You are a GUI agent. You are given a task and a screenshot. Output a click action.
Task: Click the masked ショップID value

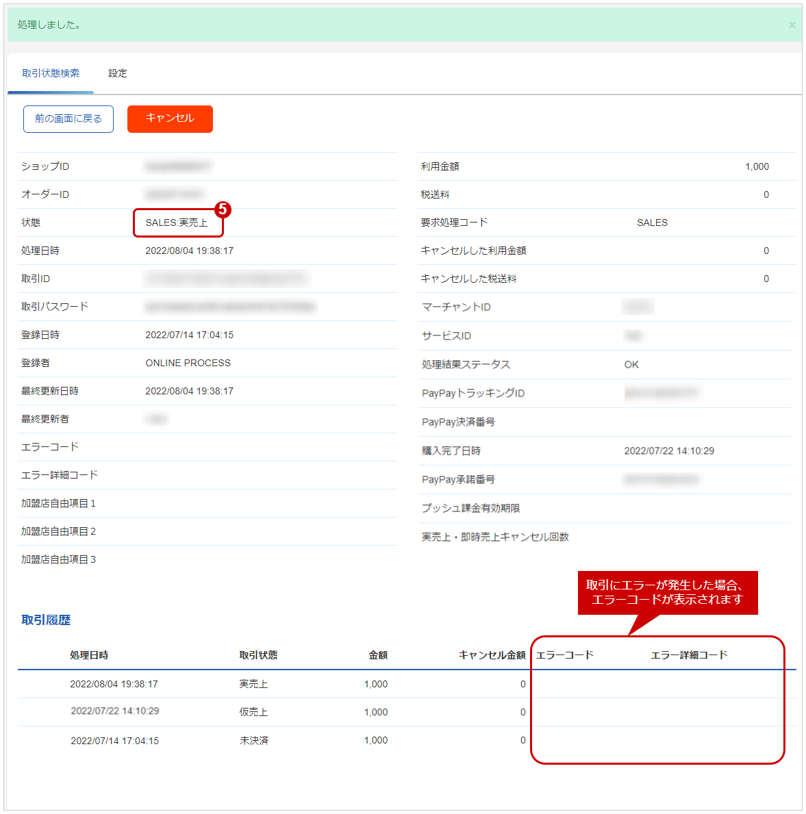(178, 166)
